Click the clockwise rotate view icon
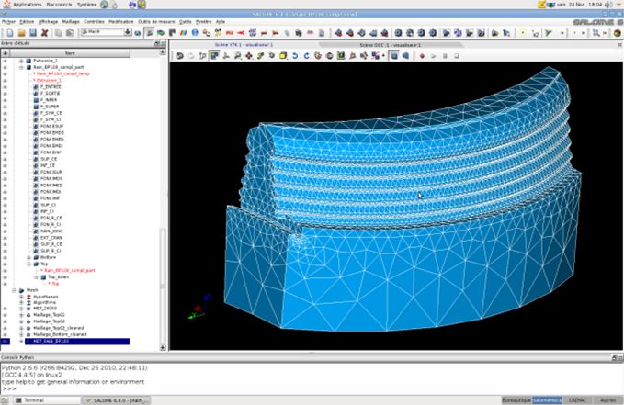The image size is (624, 405). tap(306, 56)
